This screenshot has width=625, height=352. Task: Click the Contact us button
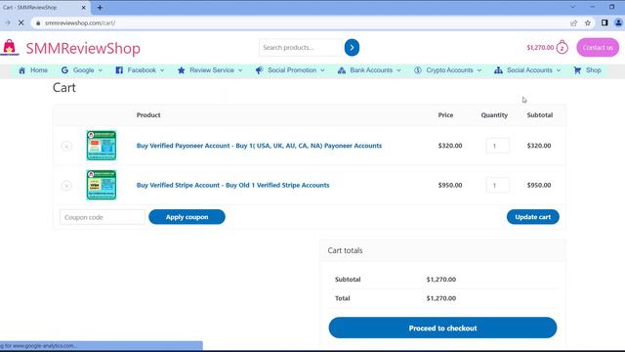(x=598, y=48)
